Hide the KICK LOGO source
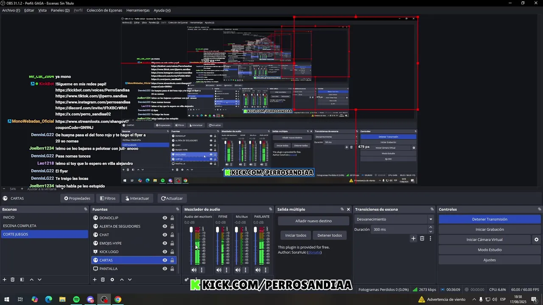Viewport: 543px width, 305px height. pyautogui.click(x=165, y=252)
